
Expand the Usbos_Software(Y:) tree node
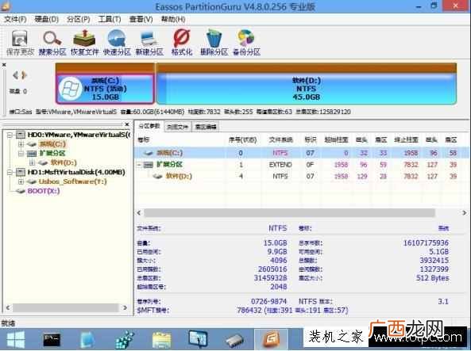pos(21,181)
